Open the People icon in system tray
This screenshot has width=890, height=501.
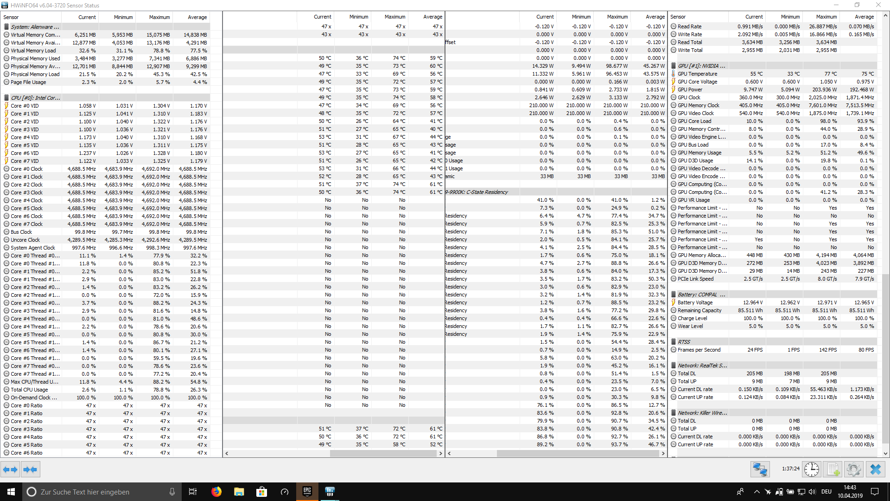coord(740,492)
